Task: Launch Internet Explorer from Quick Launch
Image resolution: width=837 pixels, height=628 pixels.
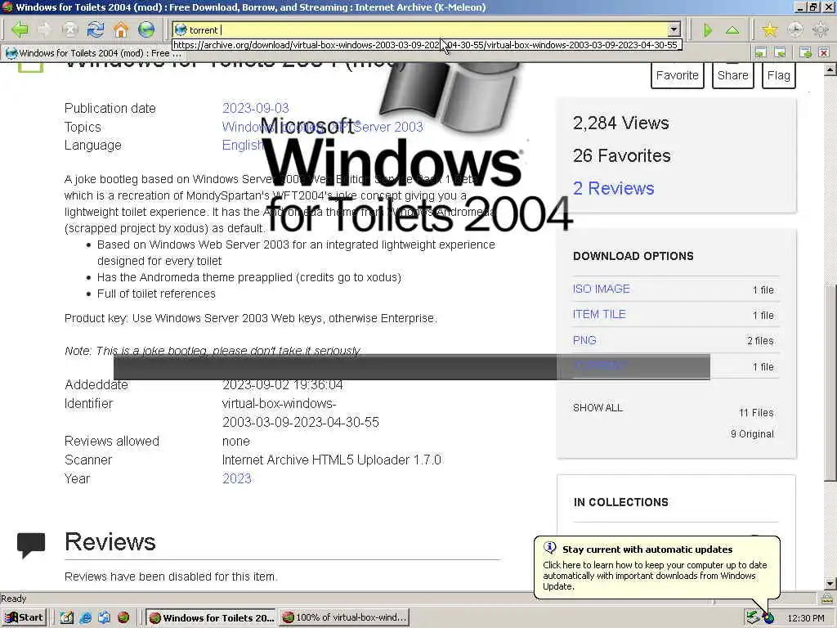Action: click(85, 617)
